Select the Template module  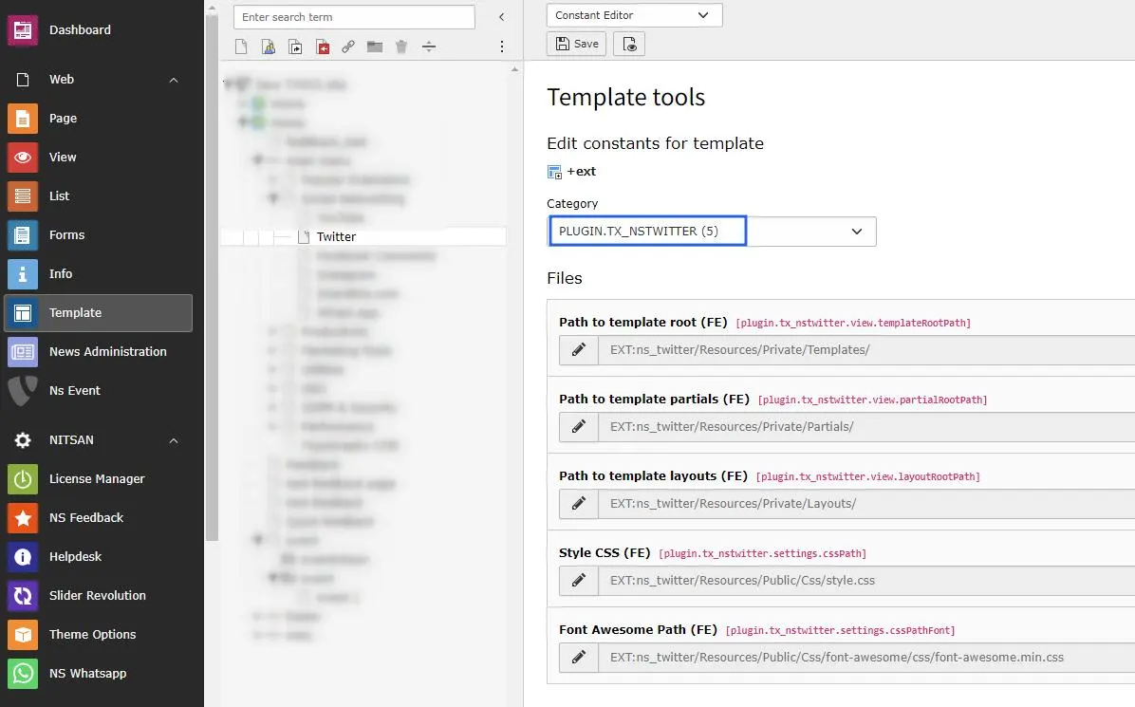point(98,312)
